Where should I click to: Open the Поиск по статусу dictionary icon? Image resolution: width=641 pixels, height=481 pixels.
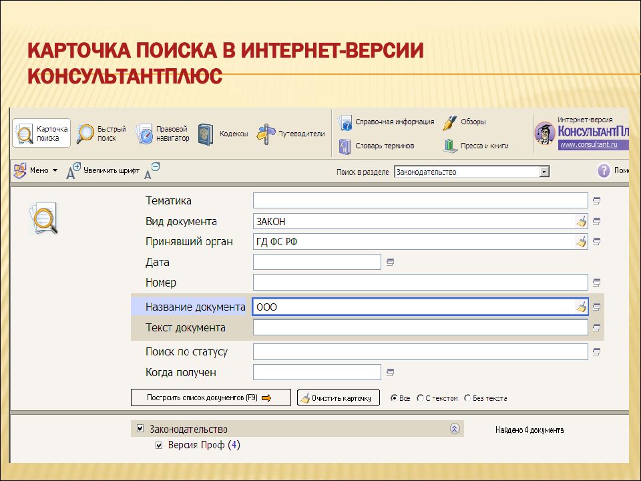(596, 352)
